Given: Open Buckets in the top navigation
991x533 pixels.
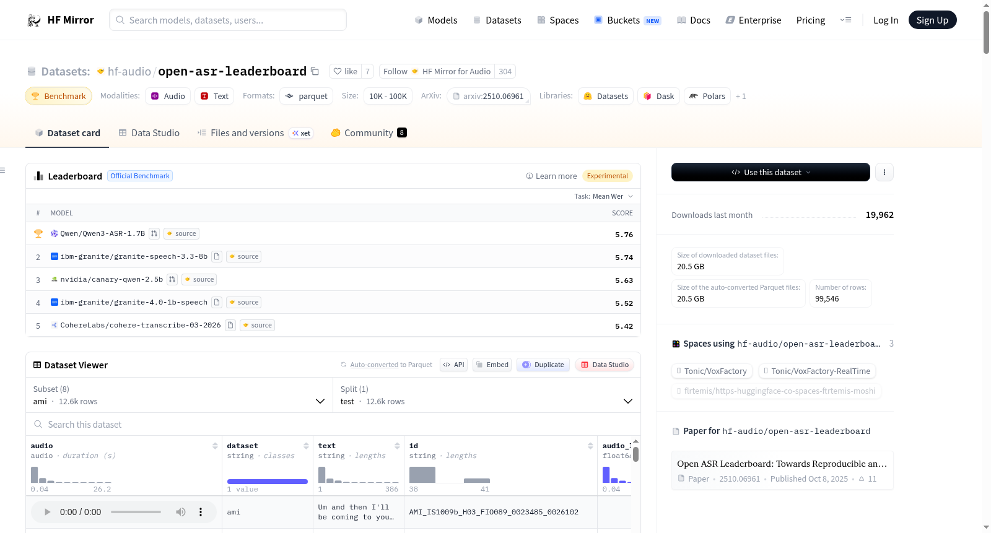Looking at the screenshot, I should point(627,20).
